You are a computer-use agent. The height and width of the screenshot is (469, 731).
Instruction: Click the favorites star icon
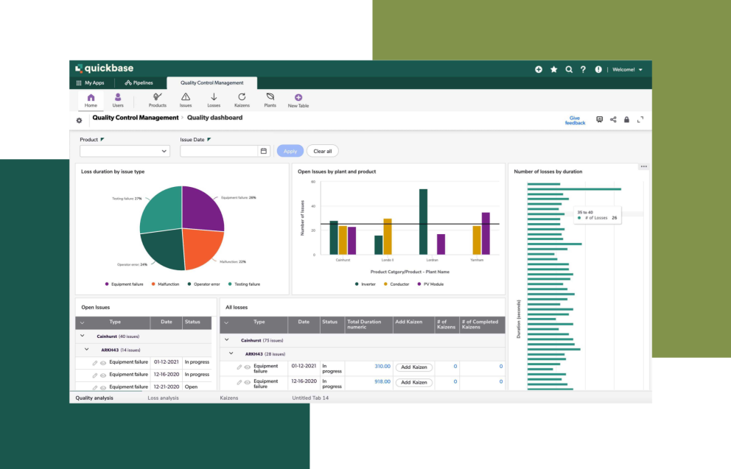pyautogui.click(x=553, y=69)
